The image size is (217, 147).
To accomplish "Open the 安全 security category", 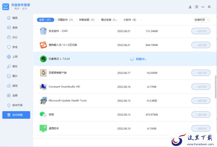I will point(12,47).
